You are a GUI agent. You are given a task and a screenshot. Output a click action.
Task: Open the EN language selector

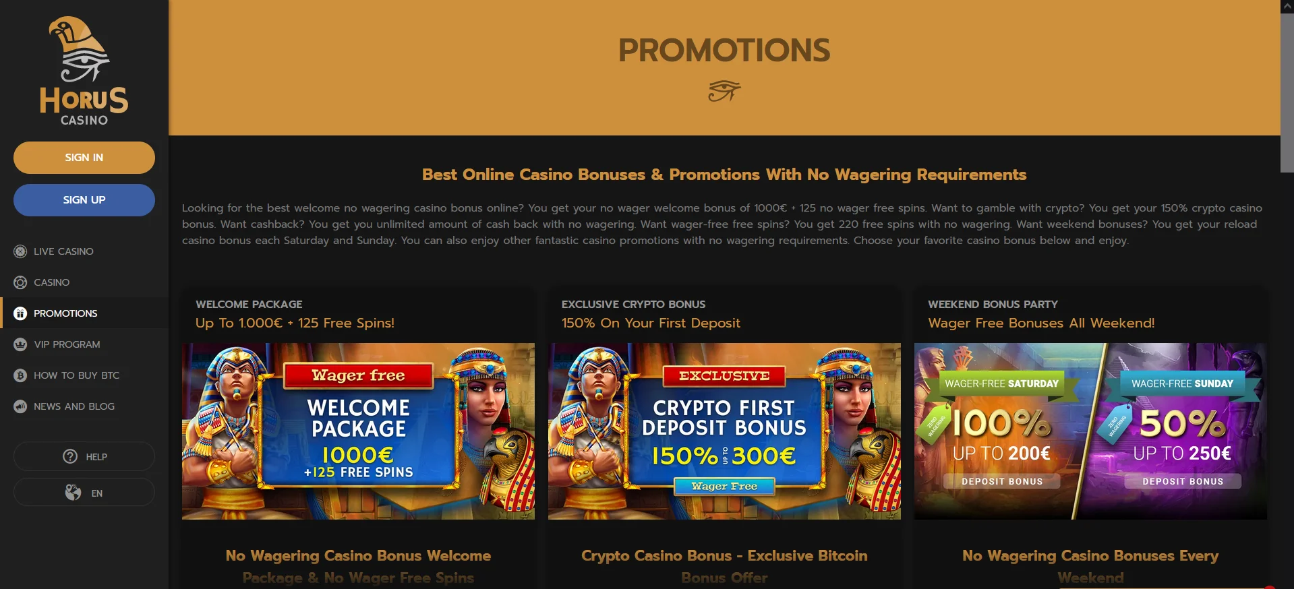(x=84, y=493)
